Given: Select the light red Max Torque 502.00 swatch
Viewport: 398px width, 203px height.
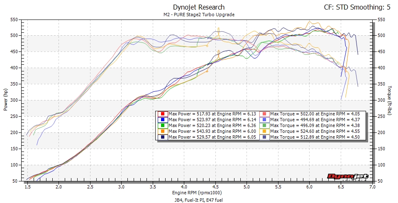Looking at the screenshot, I should [x=264, y=114].
